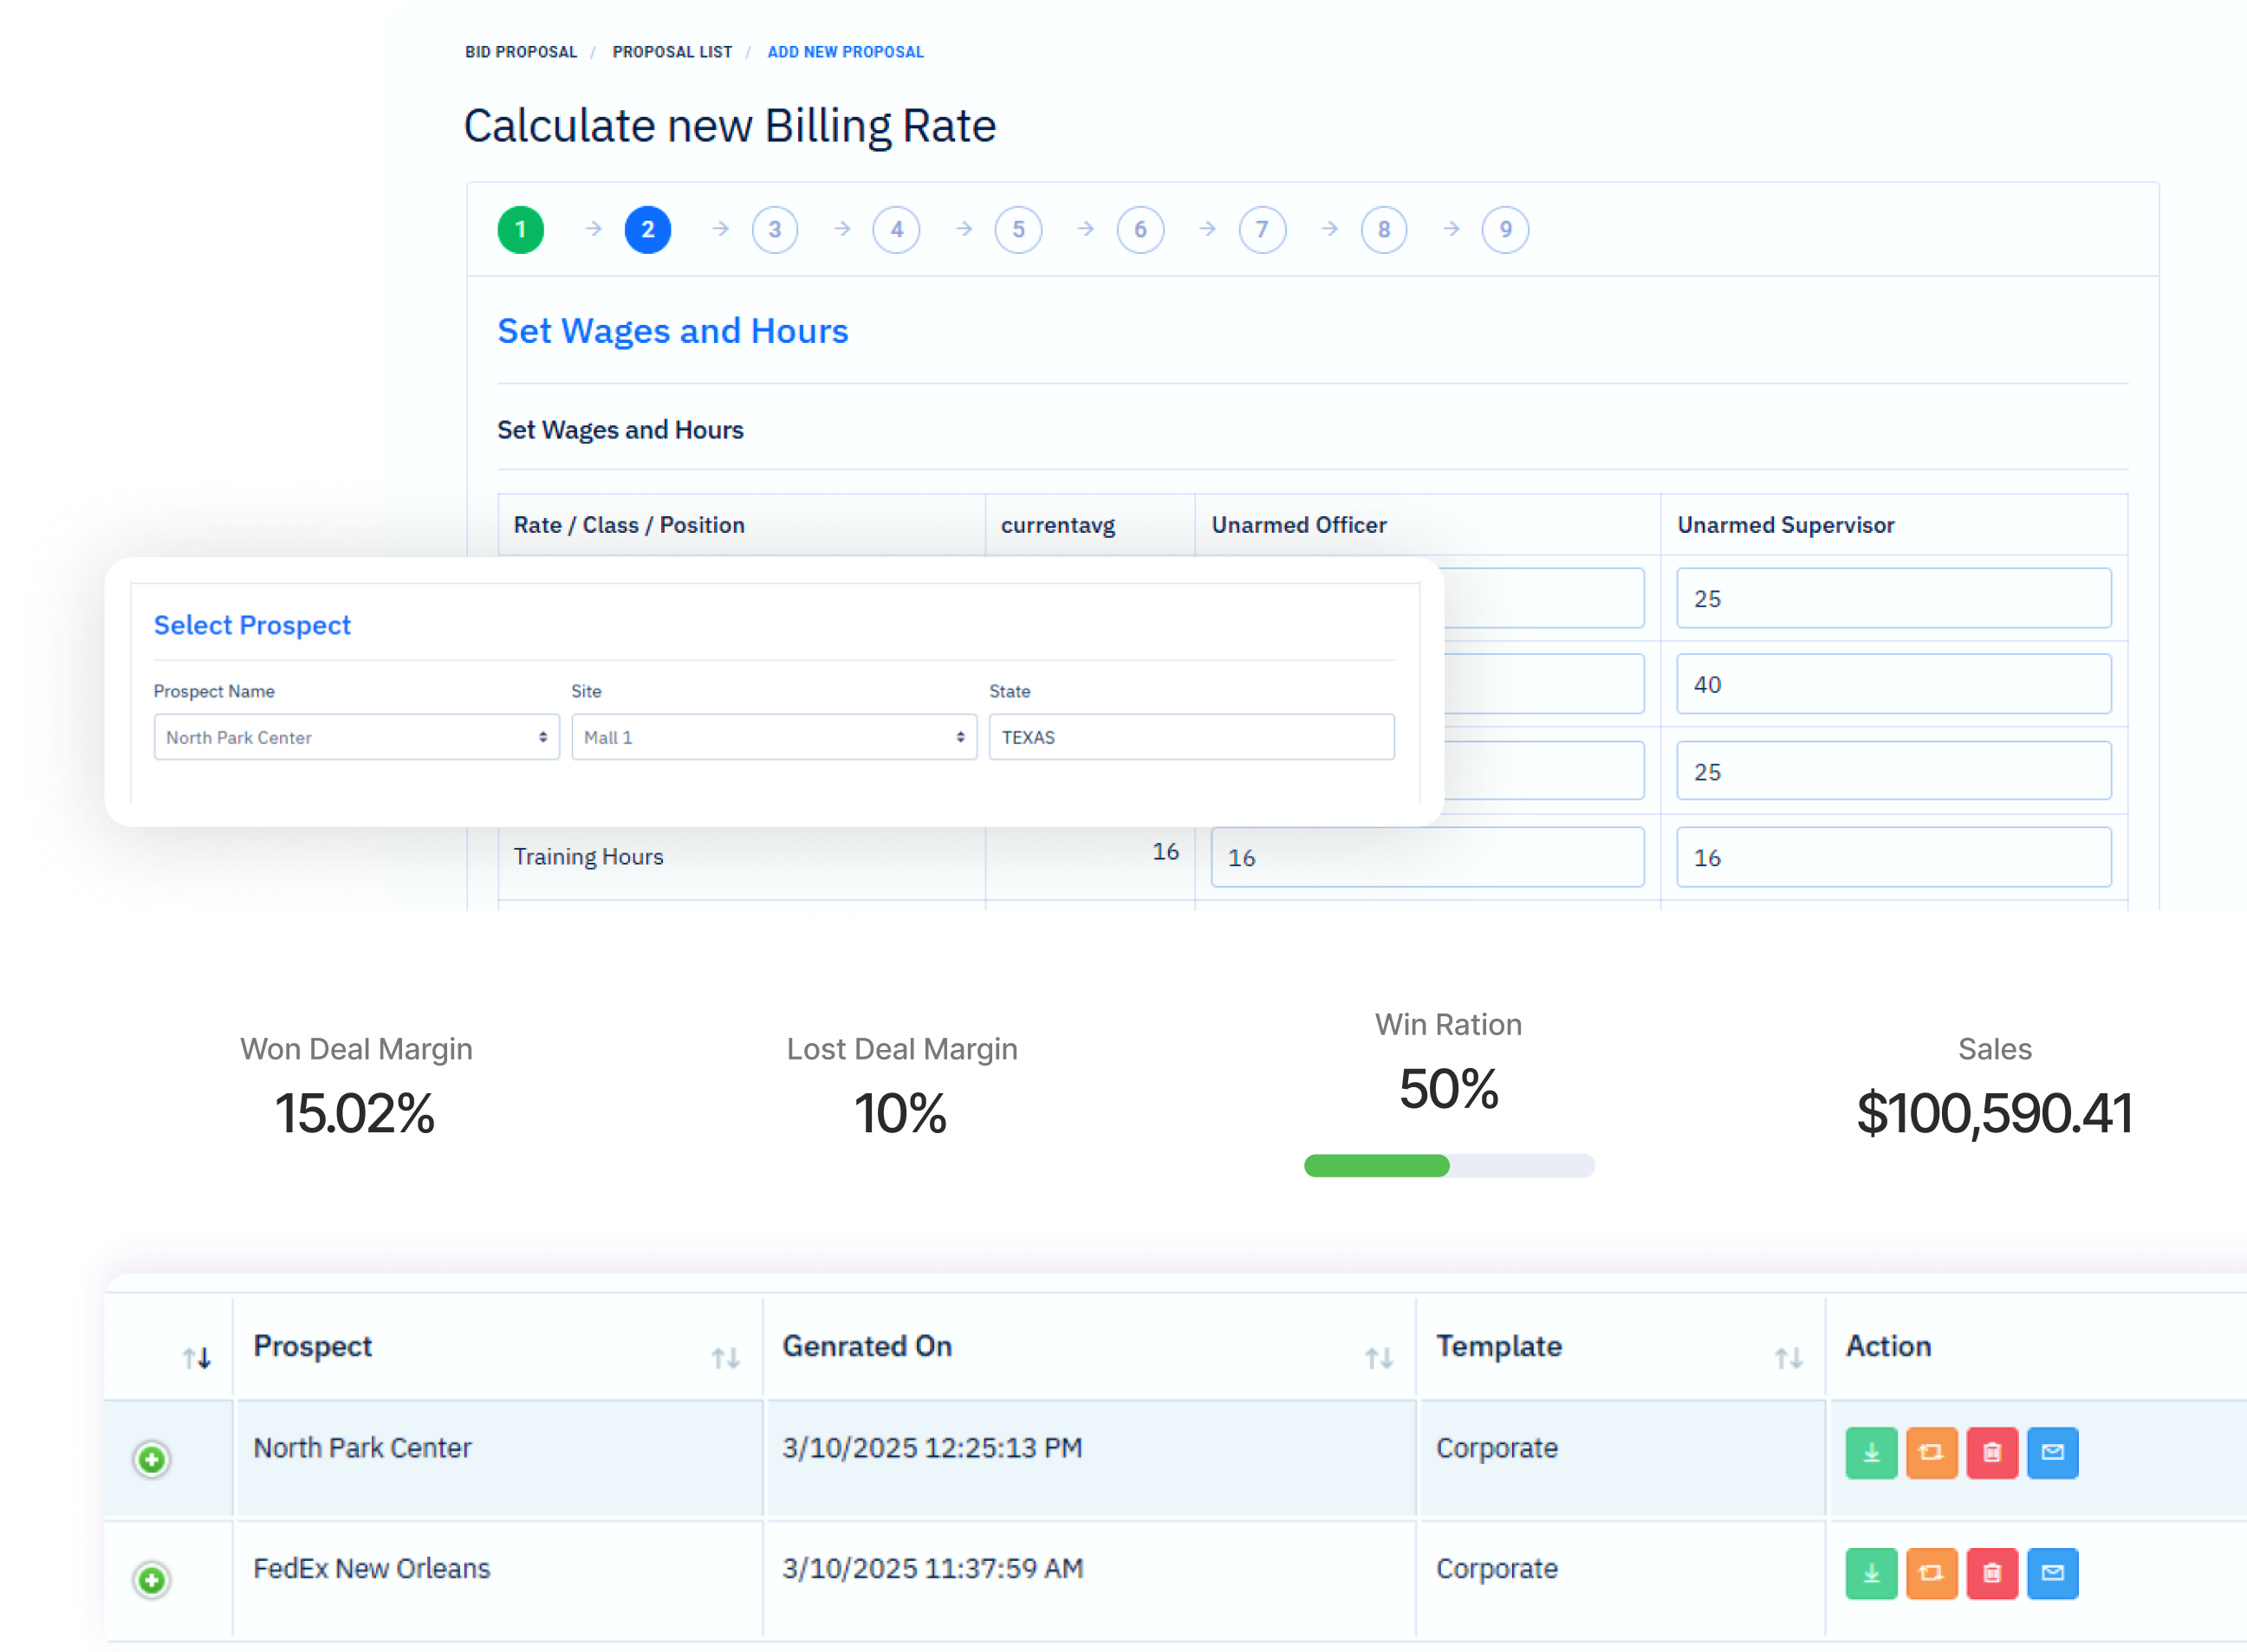The image size is (2247, 1652).
Task: Click green download icon for North Park Center
Action: (1871, 1453)
